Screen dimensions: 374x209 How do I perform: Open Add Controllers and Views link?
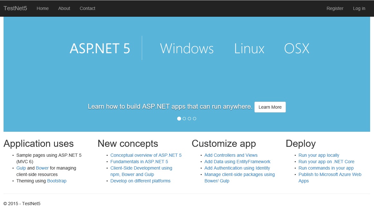(x=231, y=155)
